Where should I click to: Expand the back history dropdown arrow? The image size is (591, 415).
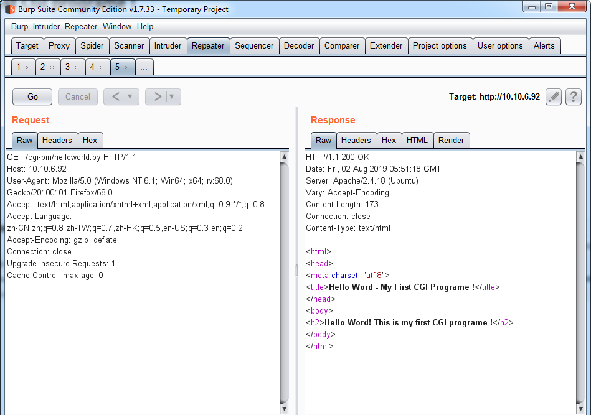[x=130, y=97]
